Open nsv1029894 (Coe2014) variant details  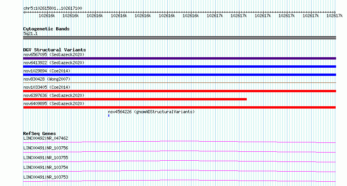[x=47, y=71]
